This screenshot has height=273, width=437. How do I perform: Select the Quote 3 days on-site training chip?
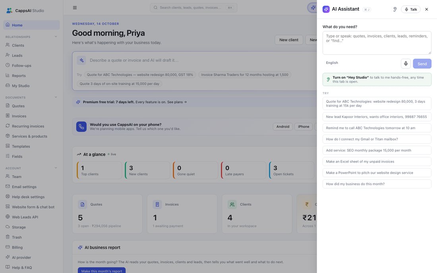pos(119,83)
